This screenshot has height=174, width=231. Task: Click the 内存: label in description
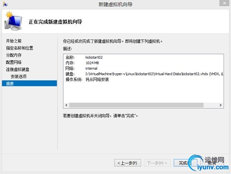[x=70, y=63]
